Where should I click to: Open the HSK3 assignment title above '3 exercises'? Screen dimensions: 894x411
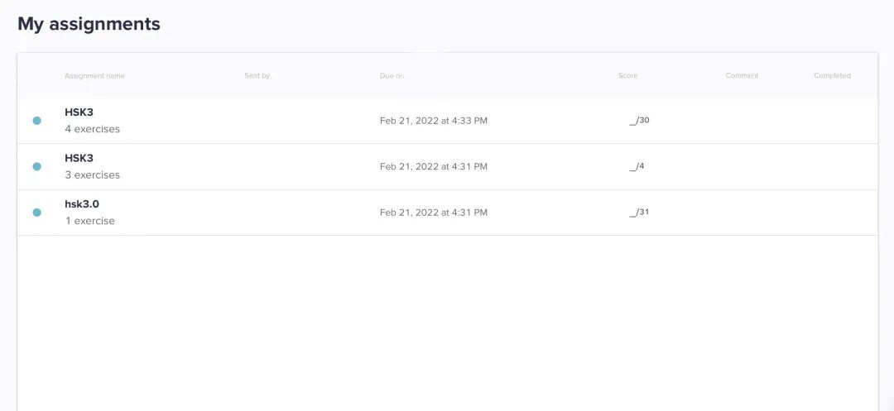click(79, 158)
